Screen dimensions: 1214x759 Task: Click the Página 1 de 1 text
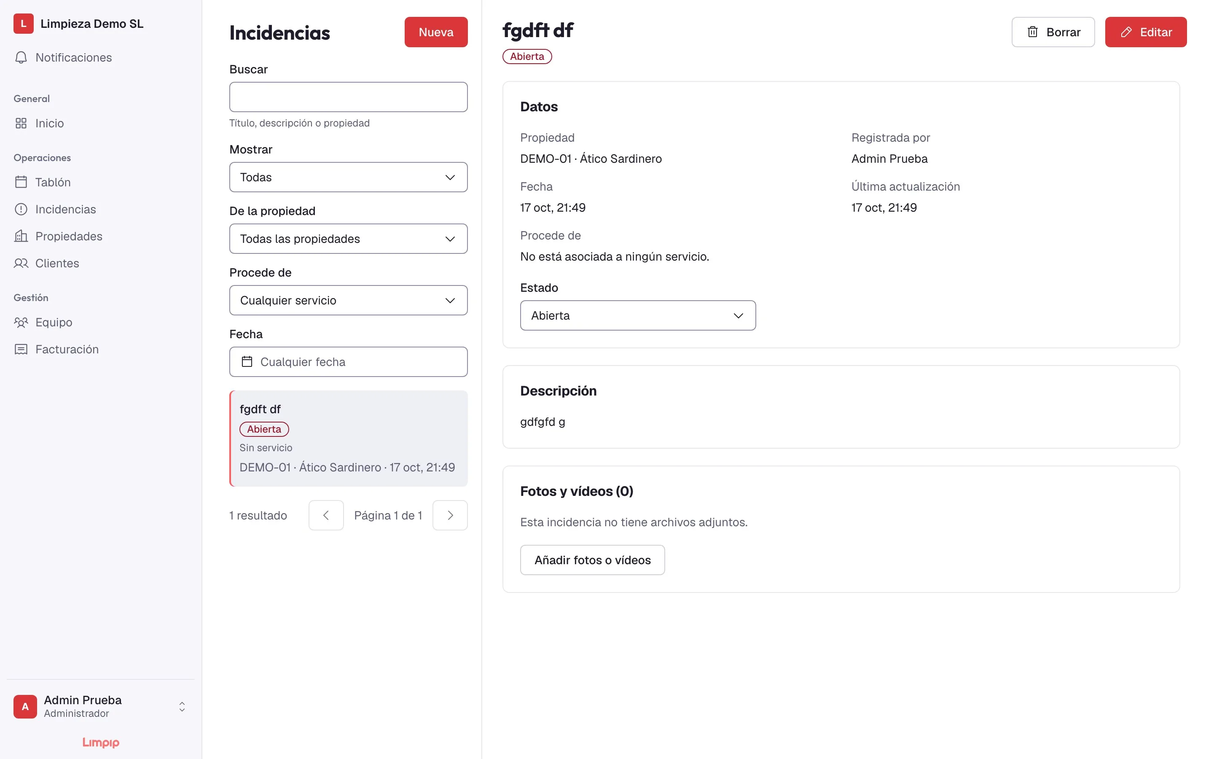(388, 515)
